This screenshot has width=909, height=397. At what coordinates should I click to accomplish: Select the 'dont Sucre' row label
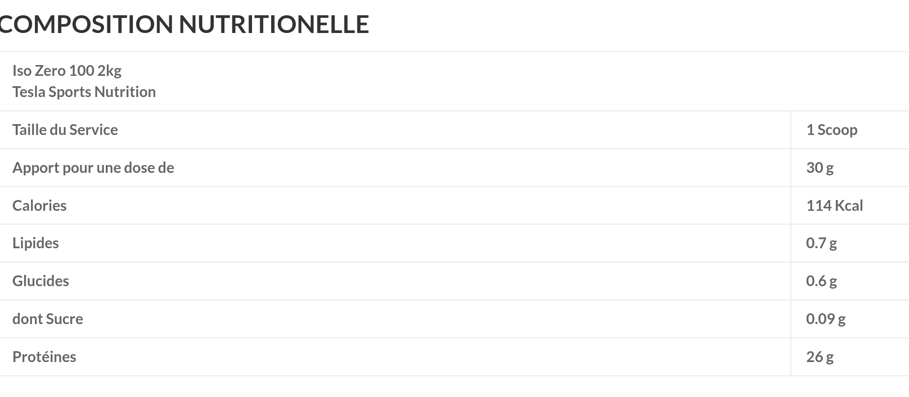[x=47, y=319]
